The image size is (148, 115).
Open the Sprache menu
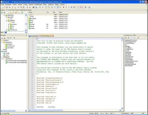click(31, 5)
